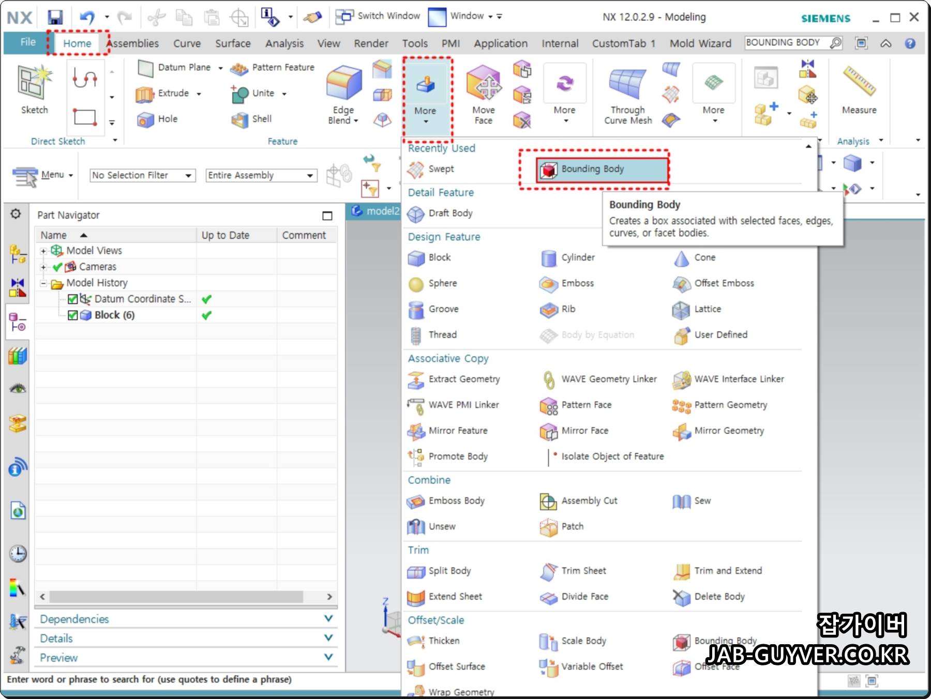Select Pattern Geometry command
The width and height of the screenshot is (931, 699).
pyautogui.click(x=719, y=405)
